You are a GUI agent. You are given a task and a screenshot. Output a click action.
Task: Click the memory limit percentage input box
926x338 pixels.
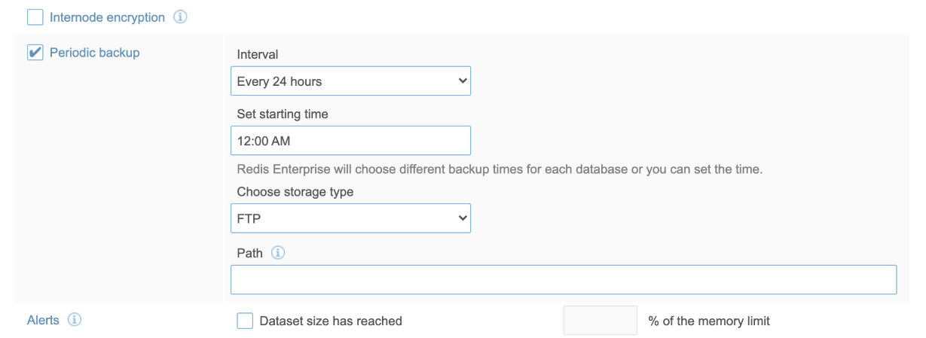[600, 321]
